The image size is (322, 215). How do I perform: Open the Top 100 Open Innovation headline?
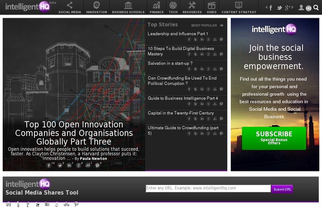(x=74, y=133)
